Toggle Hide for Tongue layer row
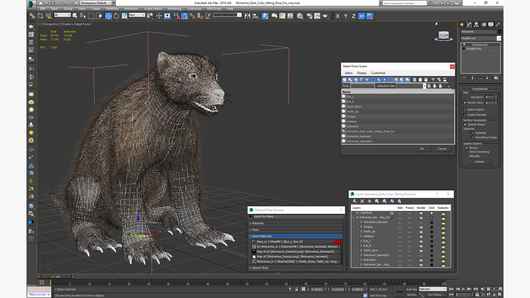530x298 pixels. tap(400, 227)
